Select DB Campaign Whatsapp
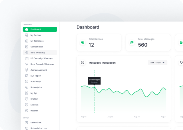 tap(40, 58)
